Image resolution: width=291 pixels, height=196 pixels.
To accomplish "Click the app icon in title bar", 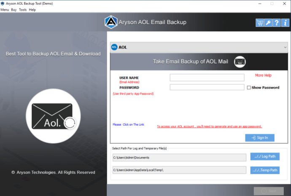I will click(x=3, y=3).
